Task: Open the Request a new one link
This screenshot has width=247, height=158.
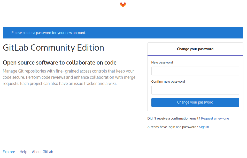Action: (215, 118)
